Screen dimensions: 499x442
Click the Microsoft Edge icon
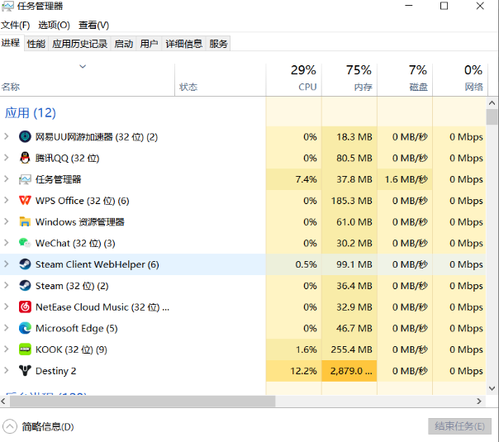[x=25, y=328]
